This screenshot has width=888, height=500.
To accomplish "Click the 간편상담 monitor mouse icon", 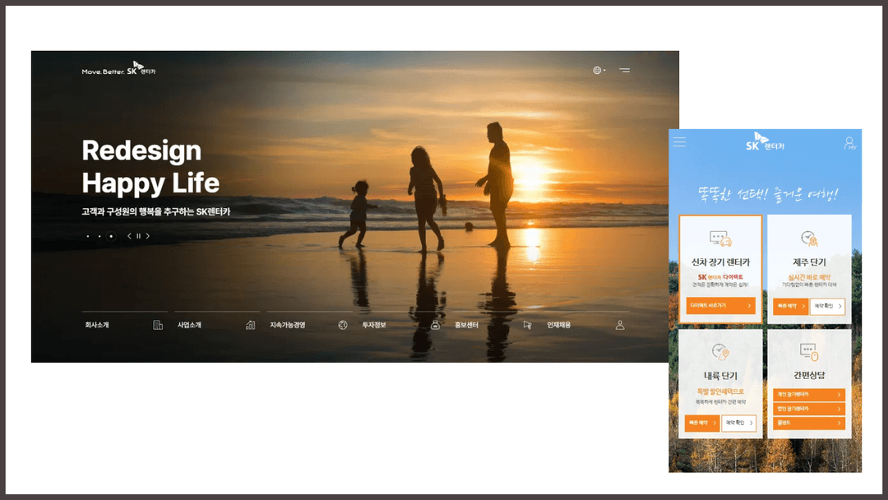I will coord(809,352).
